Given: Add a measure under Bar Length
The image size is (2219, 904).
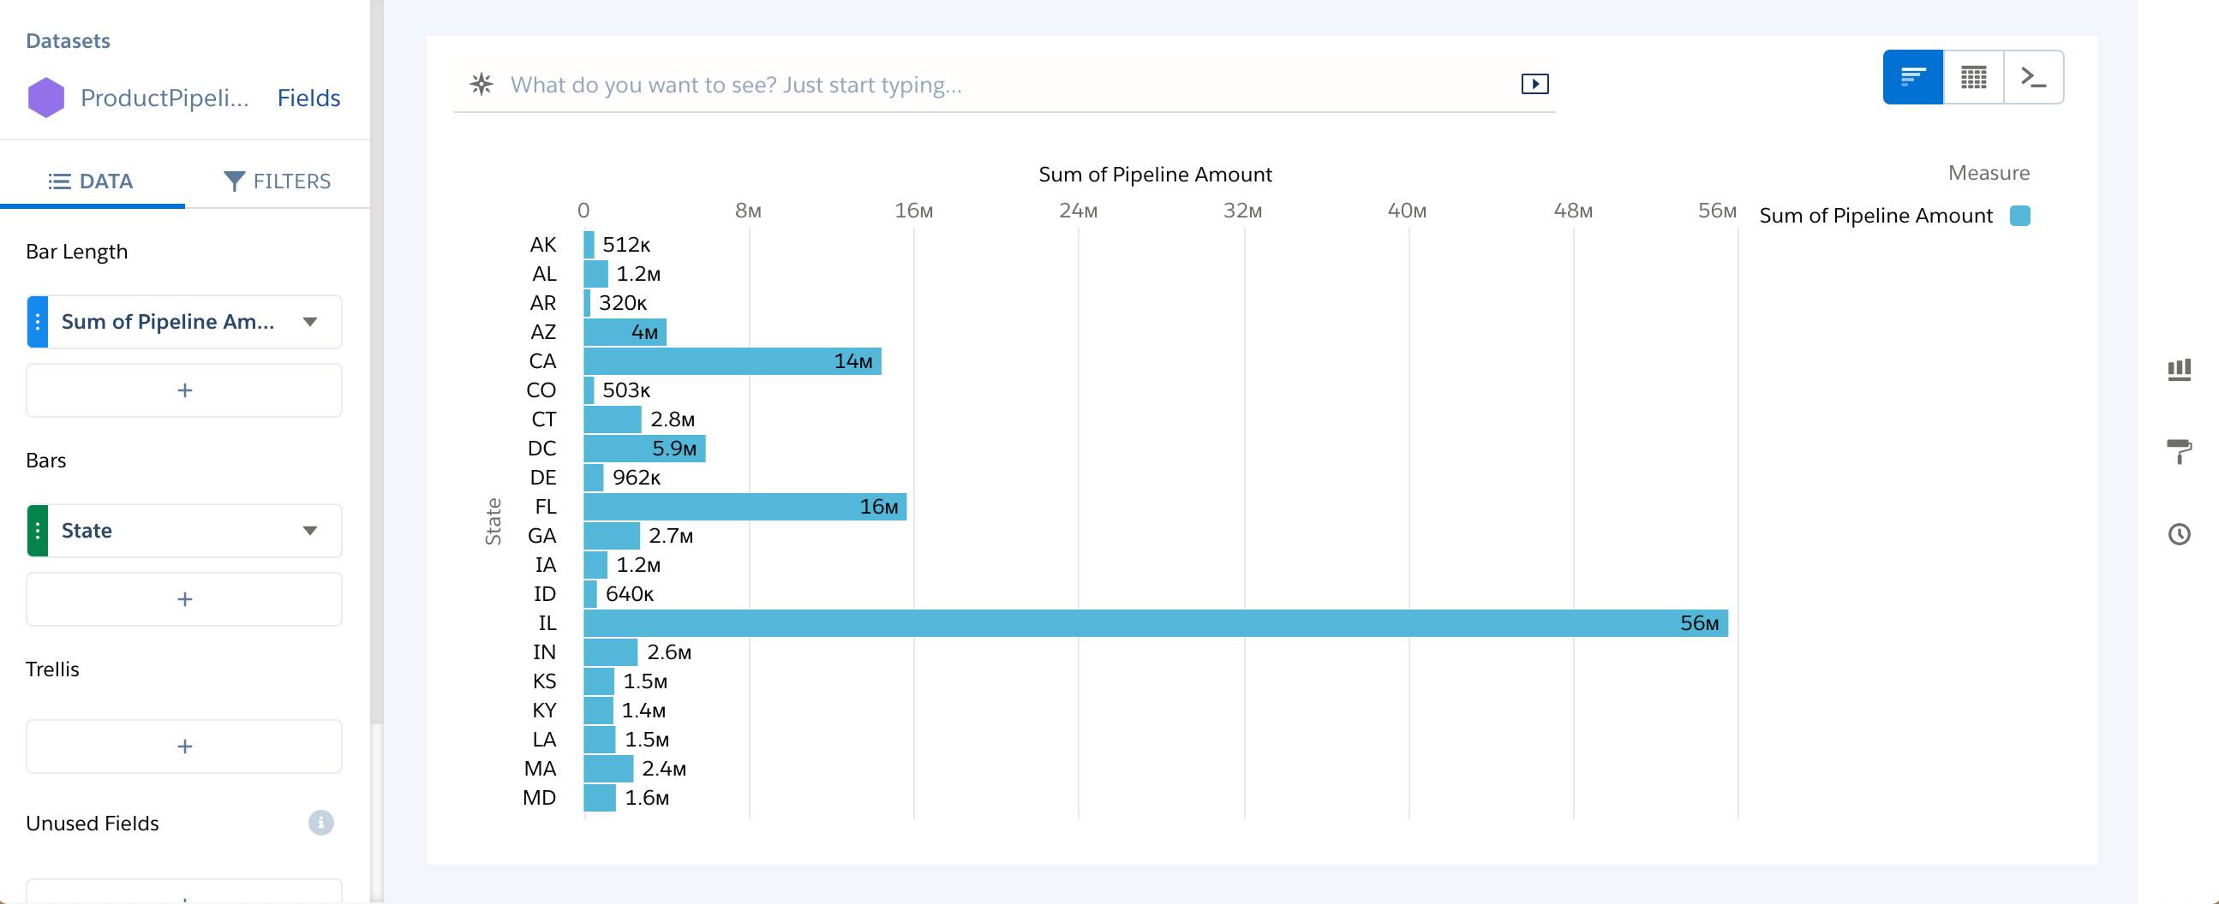Looking at the screenshot, I should point(183,390).
